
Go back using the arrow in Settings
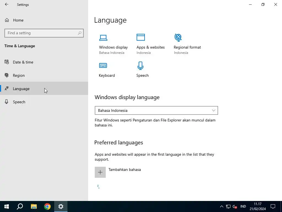pyautogui.click(x=7, y=4)
